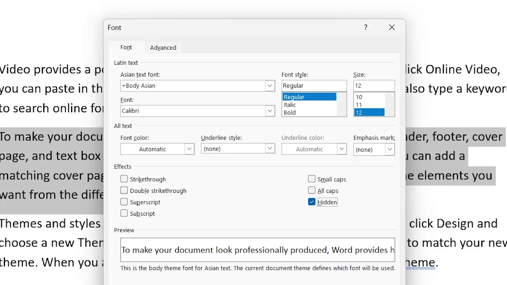The image size is (507, 285).
Task: Open the Underline color dropdown
Action: click(342, 149)
